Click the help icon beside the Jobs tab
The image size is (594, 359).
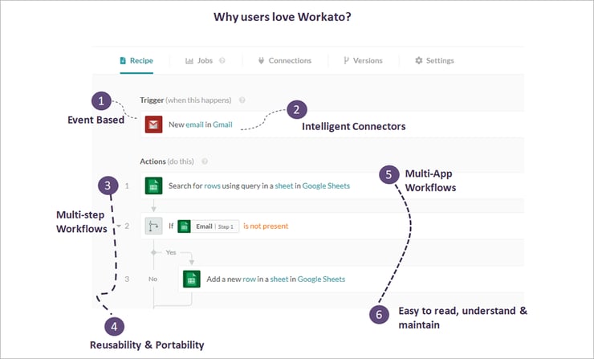click(x=222, y=61)
